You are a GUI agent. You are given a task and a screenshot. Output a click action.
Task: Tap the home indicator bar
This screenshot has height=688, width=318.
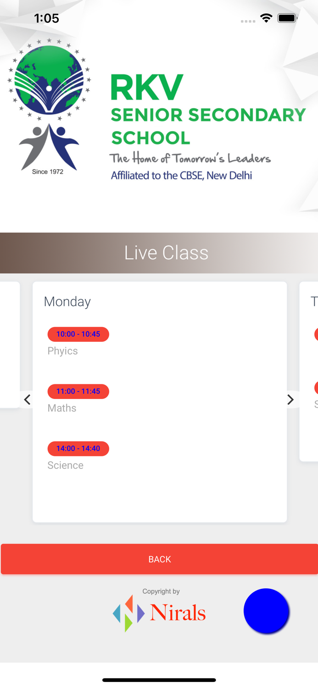(159, 680)
